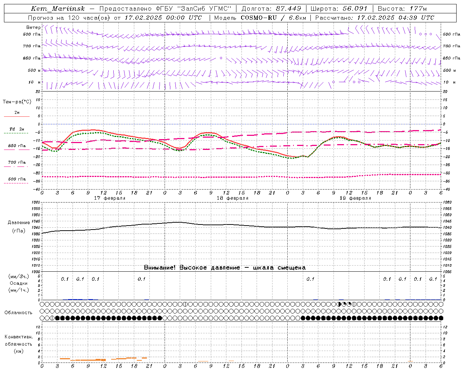462x369 pixels.
Task: Click the "Давление" pressure panel label
Action: [19, 223]
